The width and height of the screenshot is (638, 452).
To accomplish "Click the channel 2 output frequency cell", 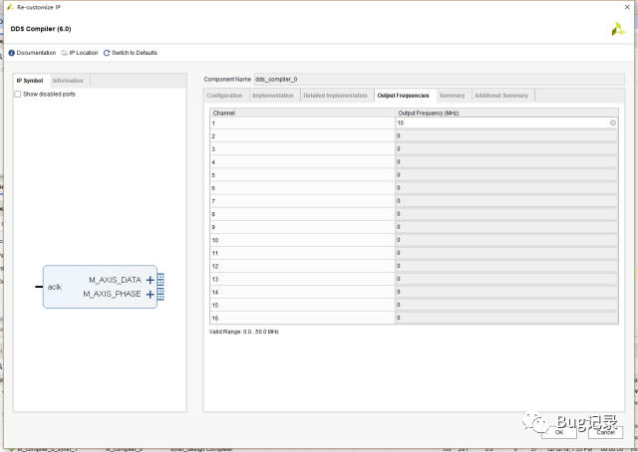I will tap(506, 135).
